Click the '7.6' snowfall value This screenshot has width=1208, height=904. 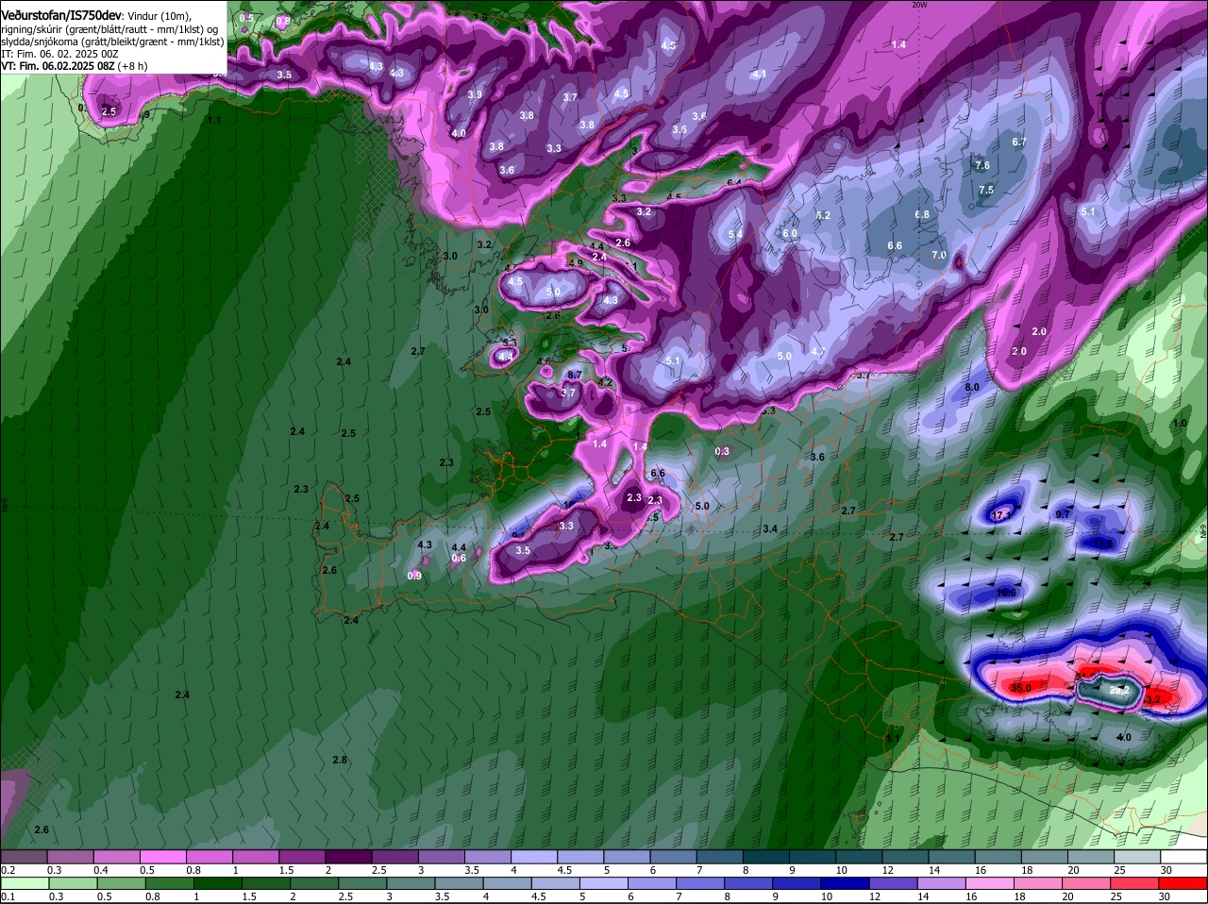pyautogui.click(x=981, y=165)
